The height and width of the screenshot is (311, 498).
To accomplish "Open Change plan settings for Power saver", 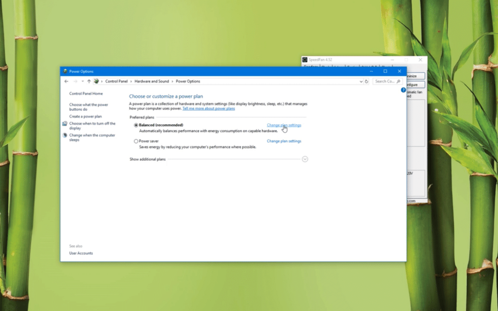I will pyautogui.click(x=284, y=141).
